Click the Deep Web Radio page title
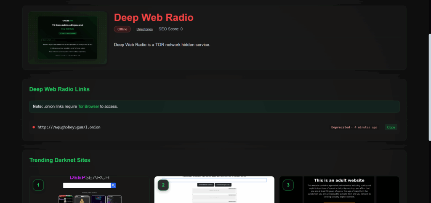431x203 pixels. pos(154,17)
